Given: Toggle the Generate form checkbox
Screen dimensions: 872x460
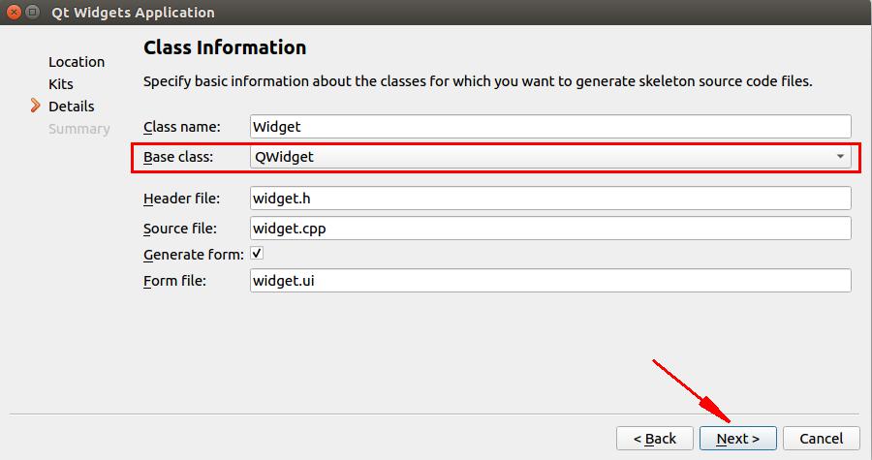Looking at the screenshot, I should (x=257, y=254).
